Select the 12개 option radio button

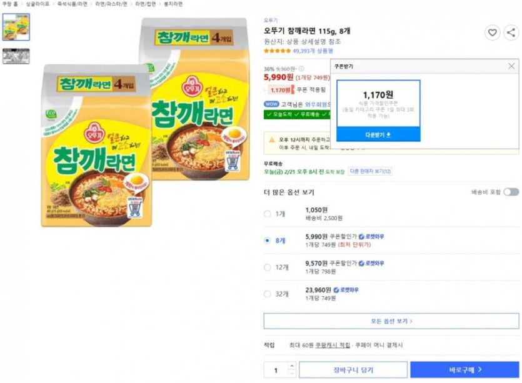click(268, 267)
